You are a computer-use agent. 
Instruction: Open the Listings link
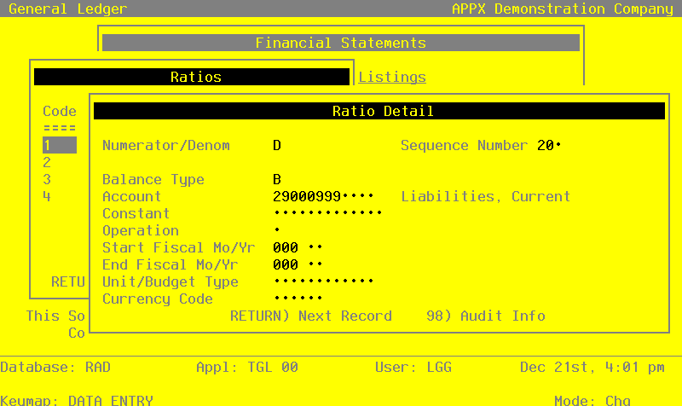click(392, 77)
